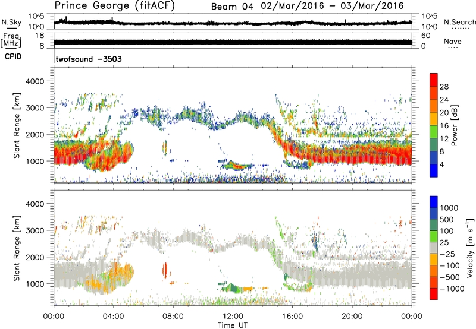
Task: Click 'Slant Range [km]' label on velocity panel
Action: pos(17,248)
